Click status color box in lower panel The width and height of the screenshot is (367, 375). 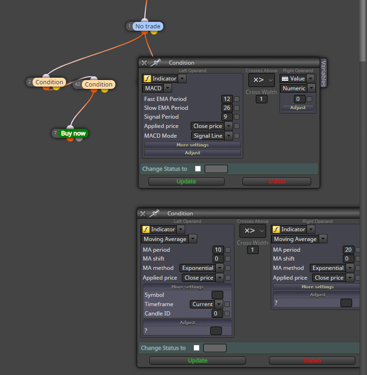[215, 348]
